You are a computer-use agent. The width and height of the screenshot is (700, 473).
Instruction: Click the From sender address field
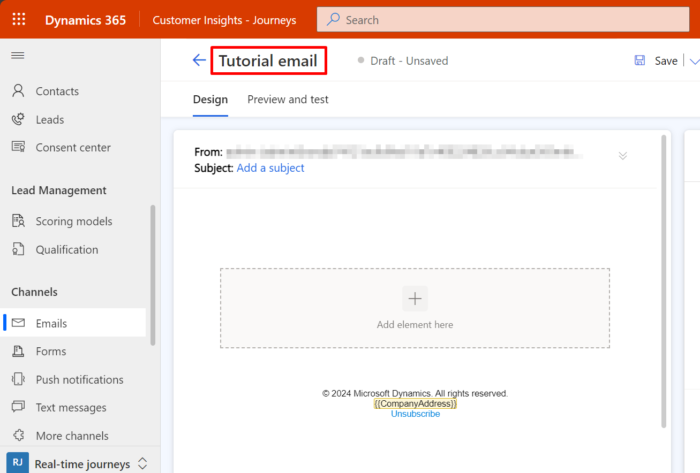pyautogui.click(x=404, y=152)
